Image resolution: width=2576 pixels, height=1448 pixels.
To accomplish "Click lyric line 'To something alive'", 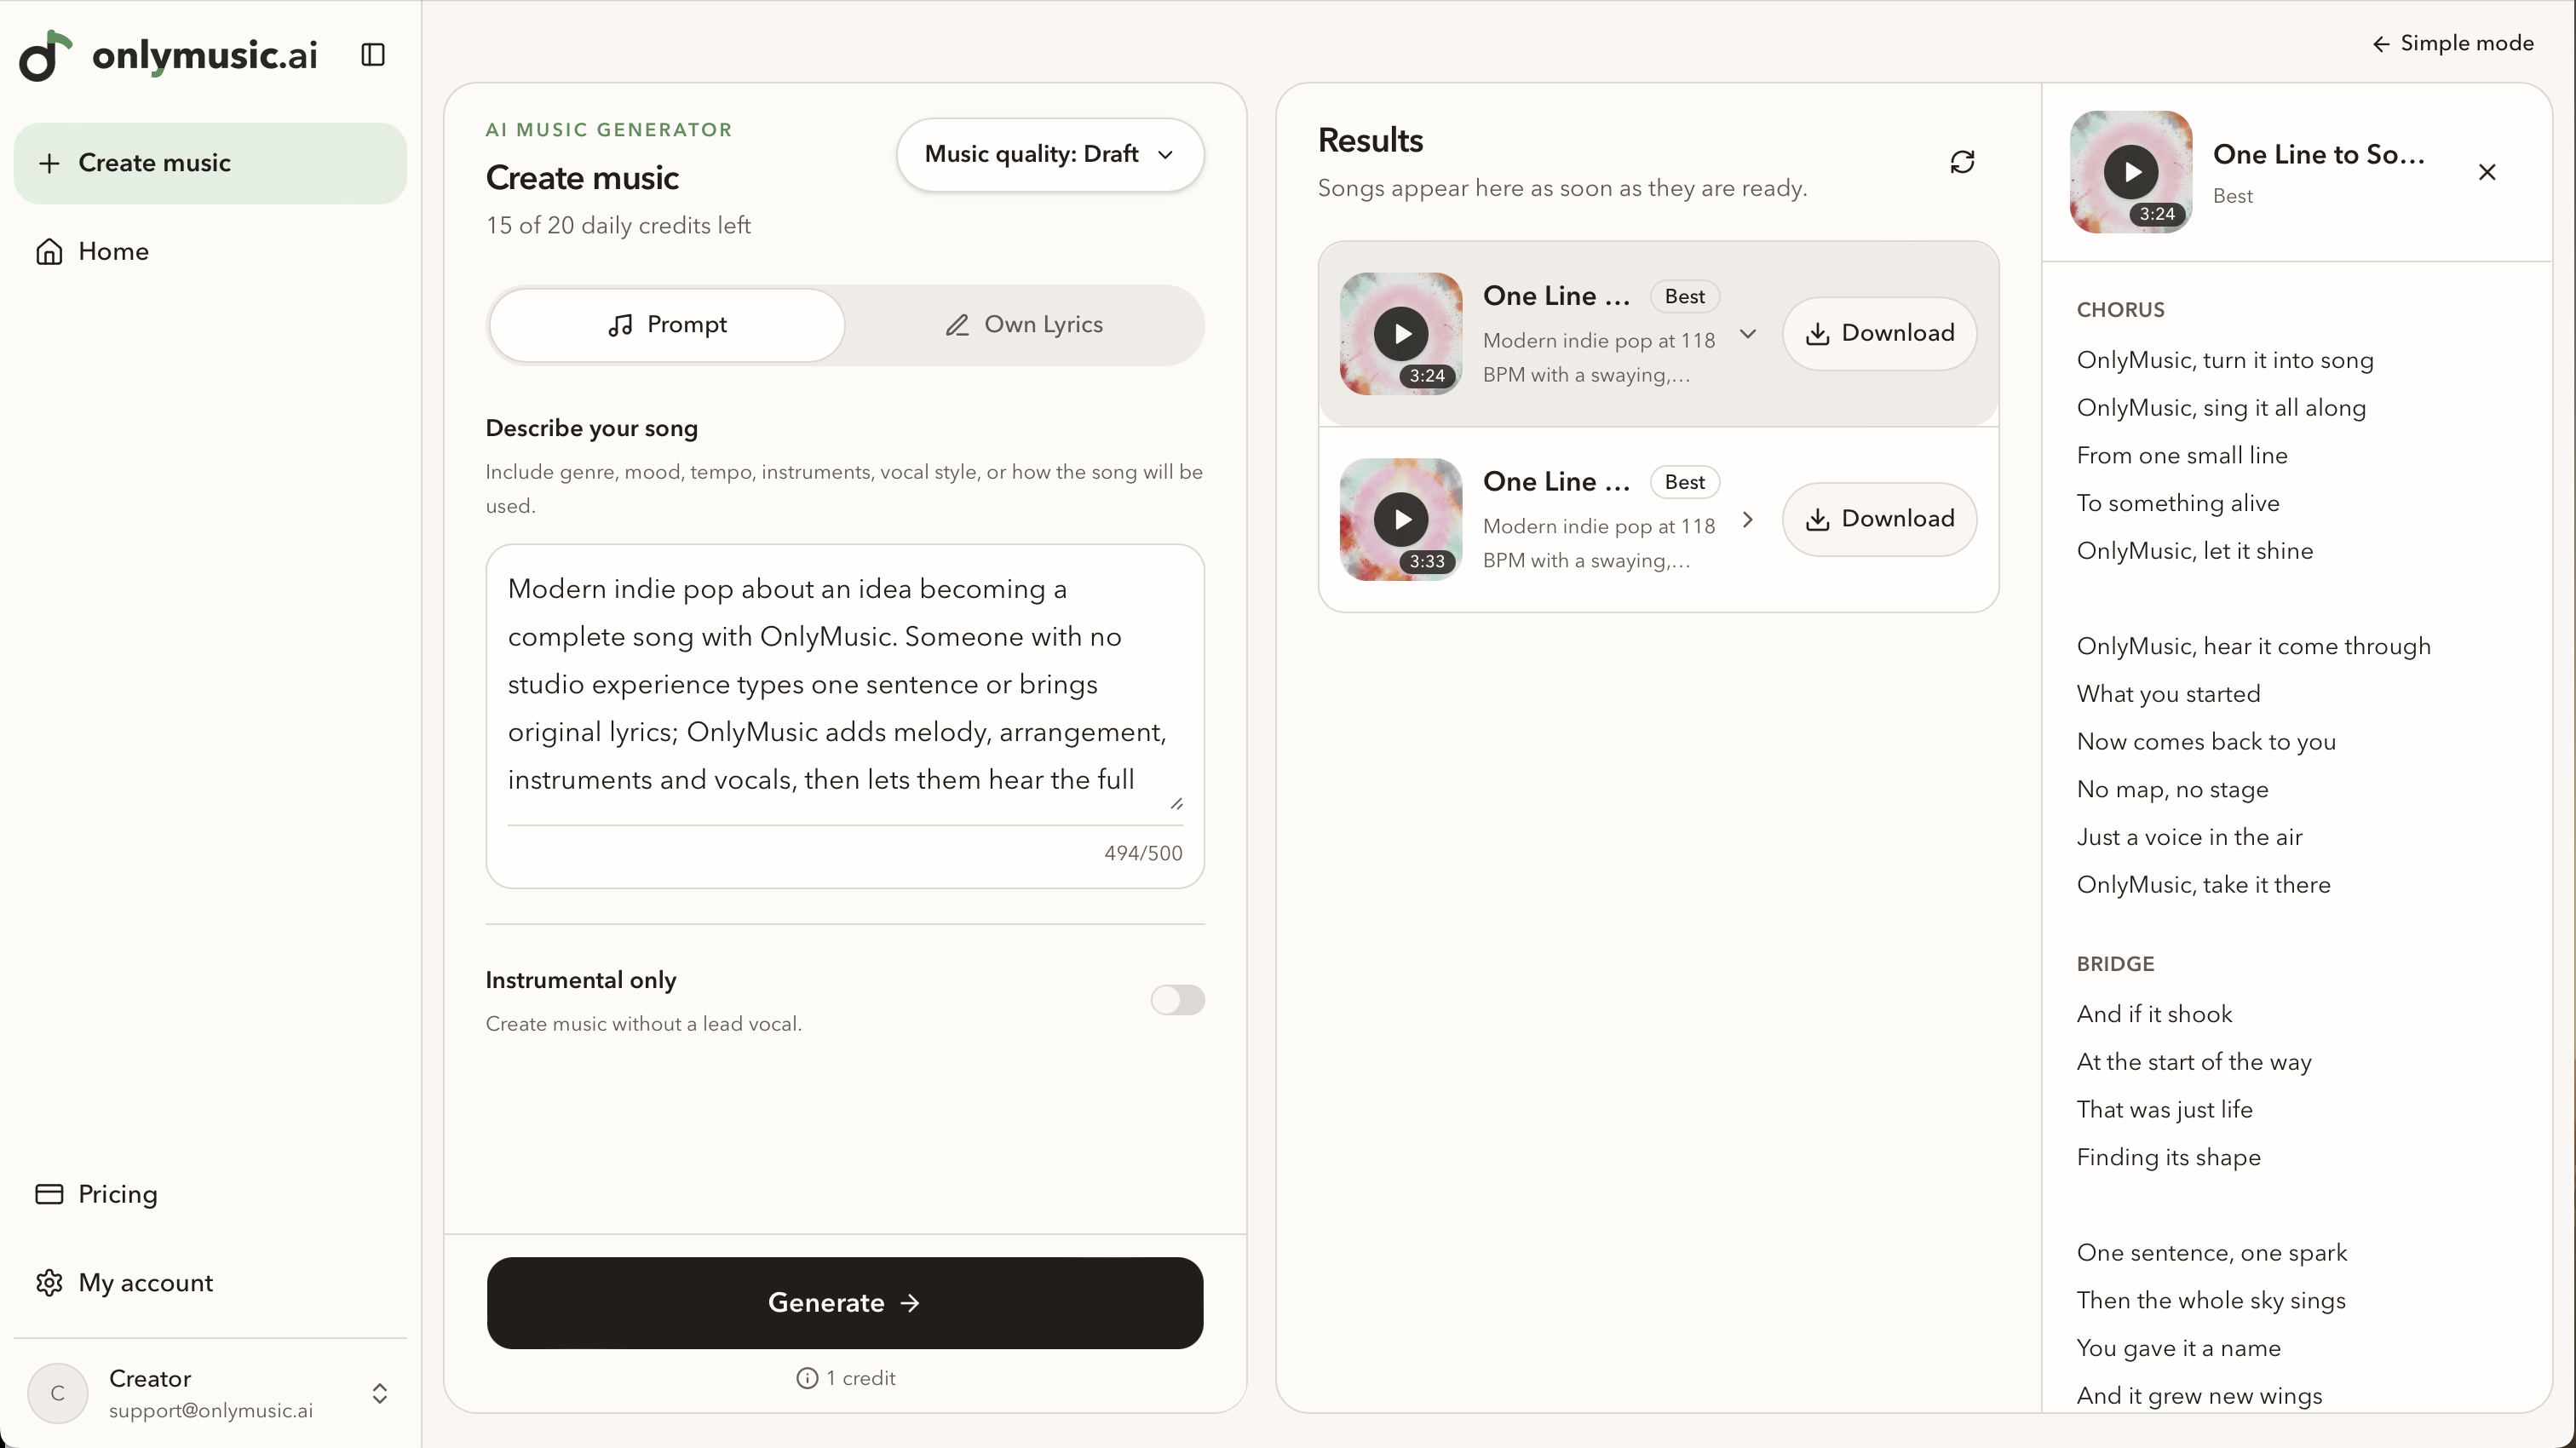I will (2178, 503).
